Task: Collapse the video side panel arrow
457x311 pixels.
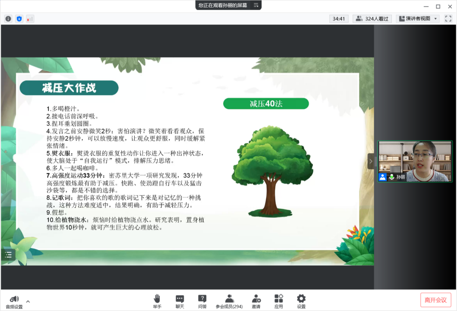Action: pos(371,161)
